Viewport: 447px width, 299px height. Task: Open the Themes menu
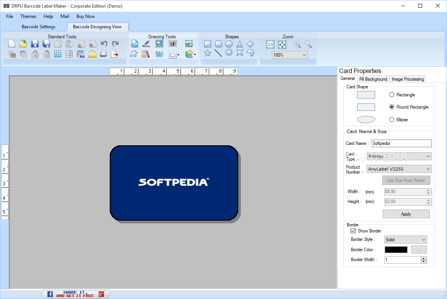click(28, 16)
